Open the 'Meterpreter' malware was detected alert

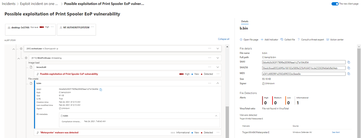click(59, 133)
